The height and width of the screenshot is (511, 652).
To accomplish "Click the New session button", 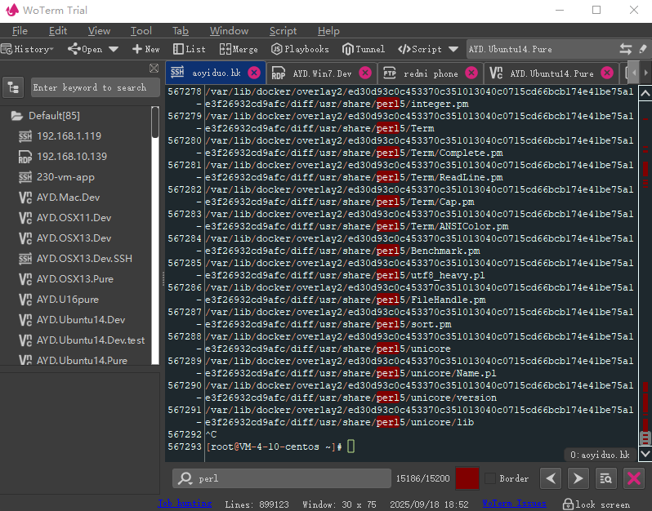I will [145, 49].
